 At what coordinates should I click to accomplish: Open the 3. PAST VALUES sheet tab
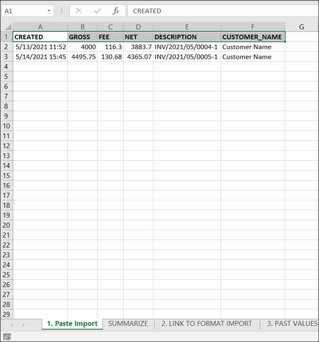[x=292, y=324]
